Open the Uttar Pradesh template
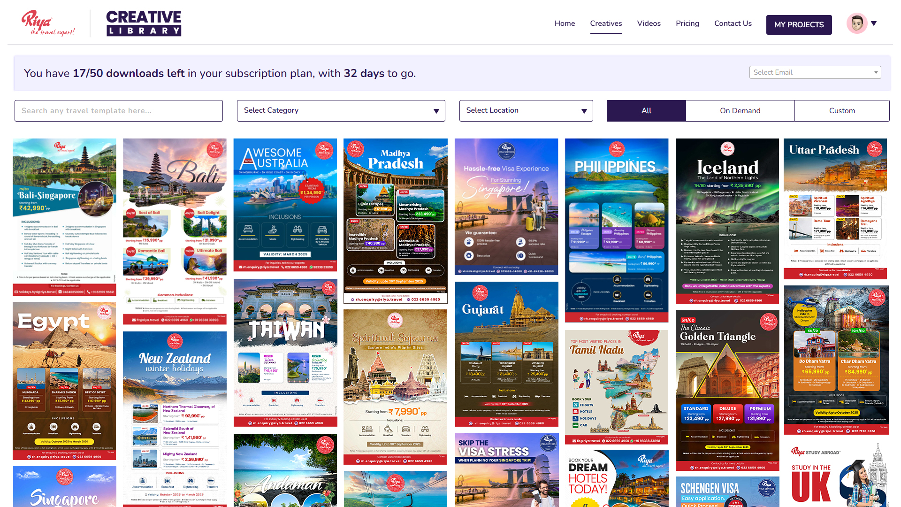This screenshot has height=507, width=901. pyautogui.click(x=835, y=209)
